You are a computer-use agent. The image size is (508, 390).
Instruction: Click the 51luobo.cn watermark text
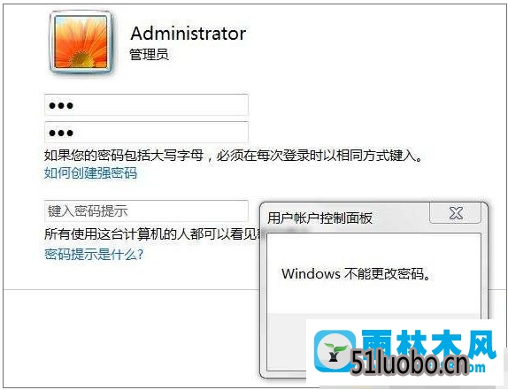point(410,363)
